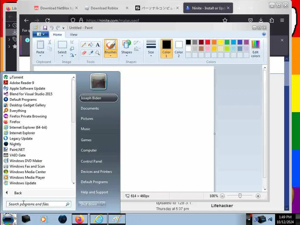Click the Redo arrow in Paint title bar

pyautogui.click(x=58, y=28)
